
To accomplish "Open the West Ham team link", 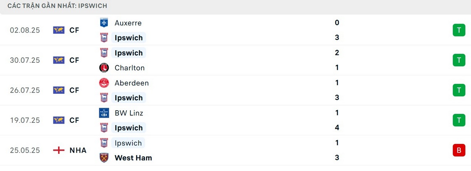I will 133,158.
